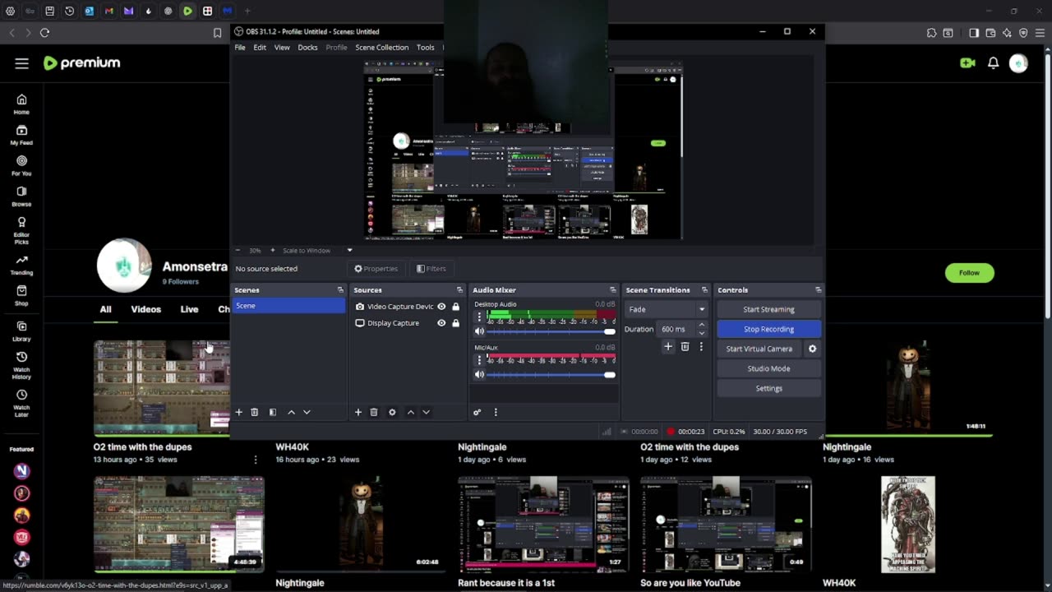The width and height of the screenshot is (1052, 592).
Task: Open OBS Settings from Controls
Action: (768, 388)
